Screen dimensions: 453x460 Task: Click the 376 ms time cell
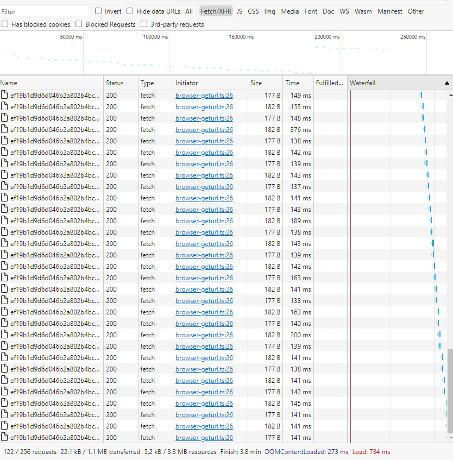tap(298, 130)
